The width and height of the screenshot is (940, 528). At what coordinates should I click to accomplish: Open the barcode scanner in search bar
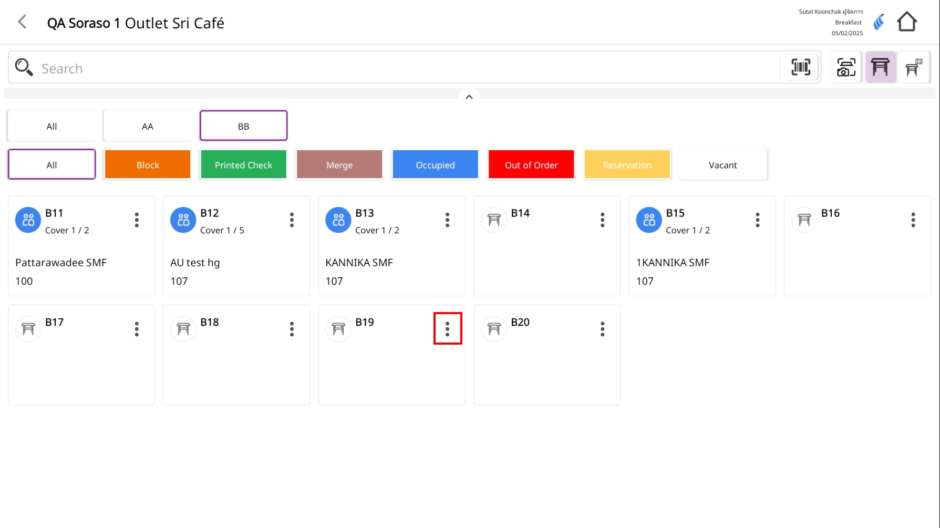(800, 67)
